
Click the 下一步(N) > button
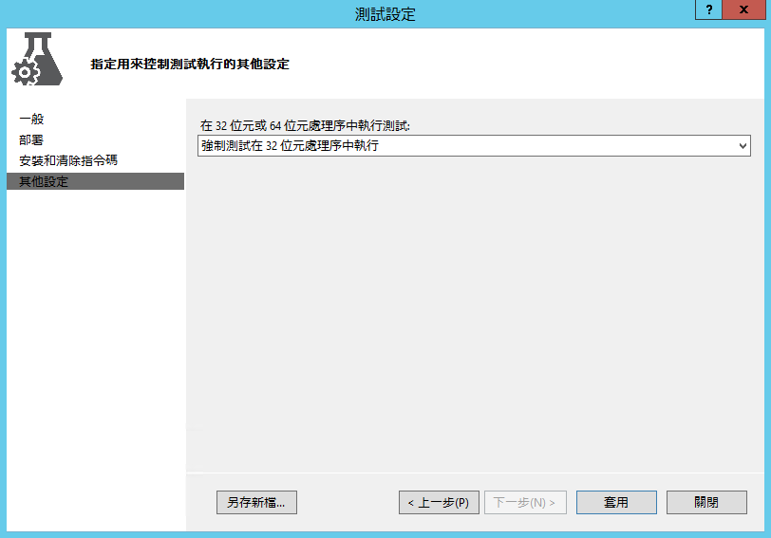(x=525, y=502)
